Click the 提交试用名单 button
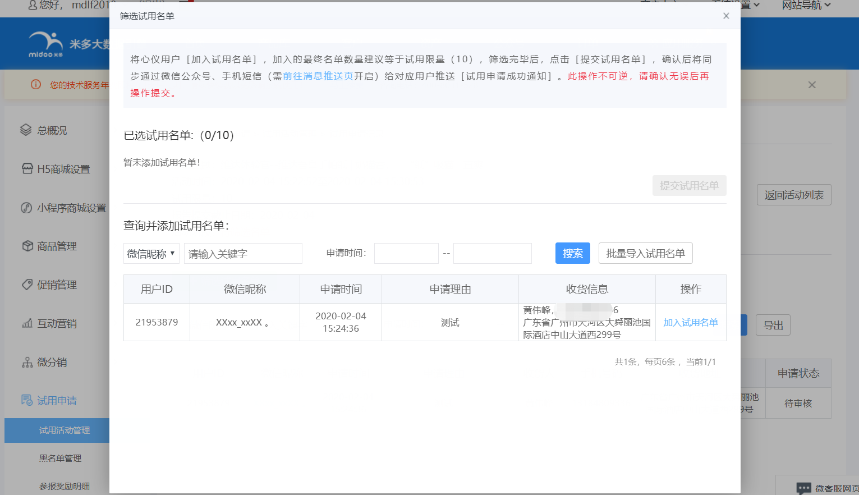 click(x=689, y=186)
